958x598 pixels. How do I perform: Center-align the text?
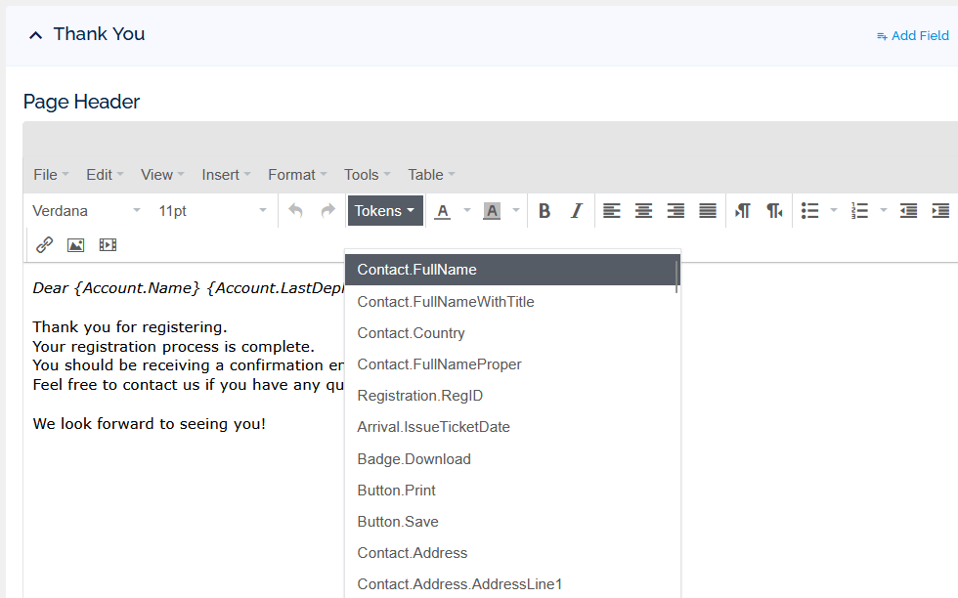pos(643,210)
